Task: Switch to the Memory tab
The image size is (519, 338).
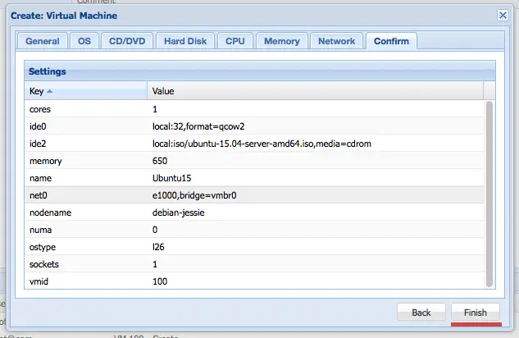Action: click(282, 41)
